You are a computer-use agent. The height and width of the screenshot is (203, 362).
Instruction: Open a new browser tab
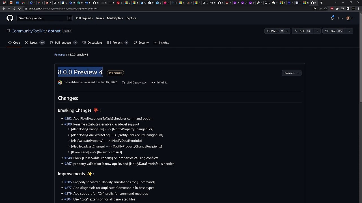(x=321, y=3)
